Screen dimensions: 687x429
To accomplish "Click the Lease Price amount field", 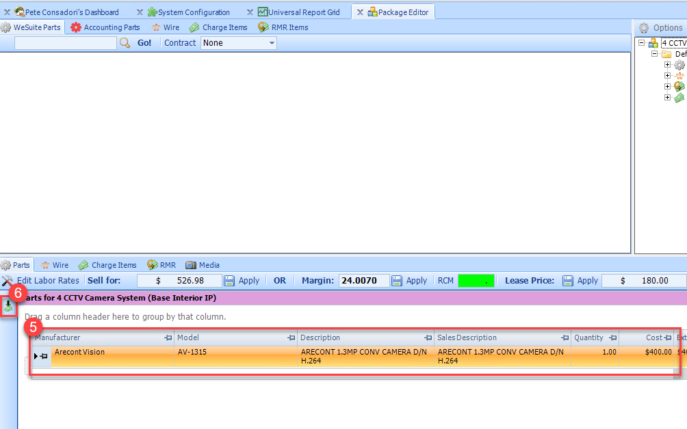I will [644, 281].
